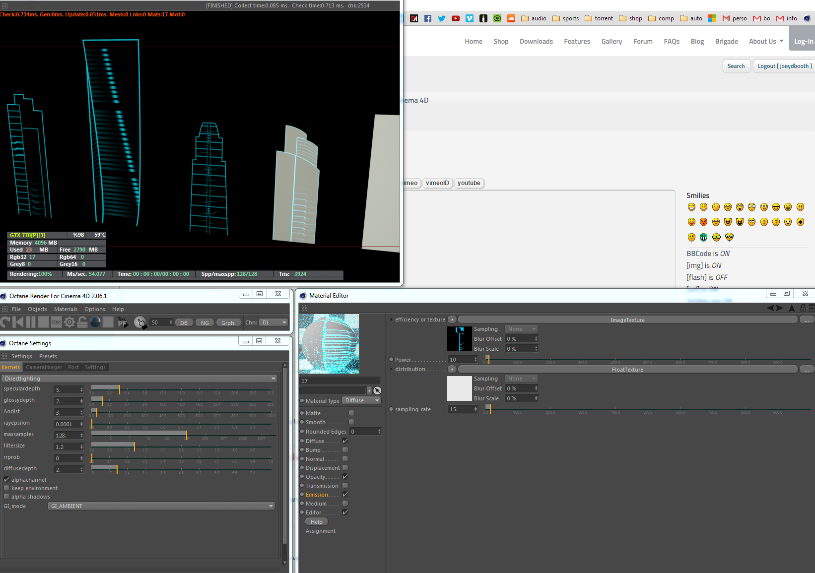This screenshot has height=573, width=815.
Task: Click the ImageTexture button
Action: 627,320
